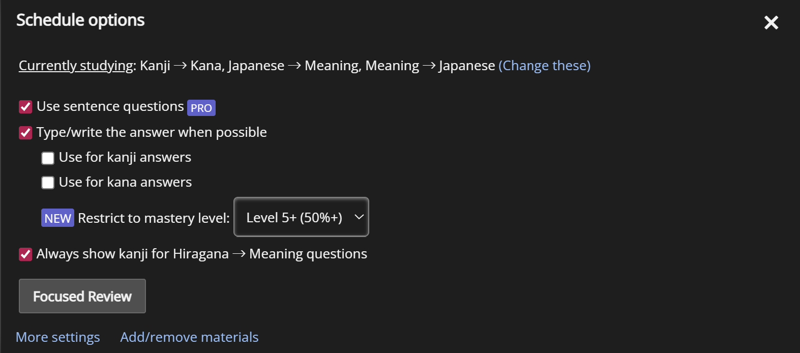Close the Schedule options dialog

click(x=771, y=22)
